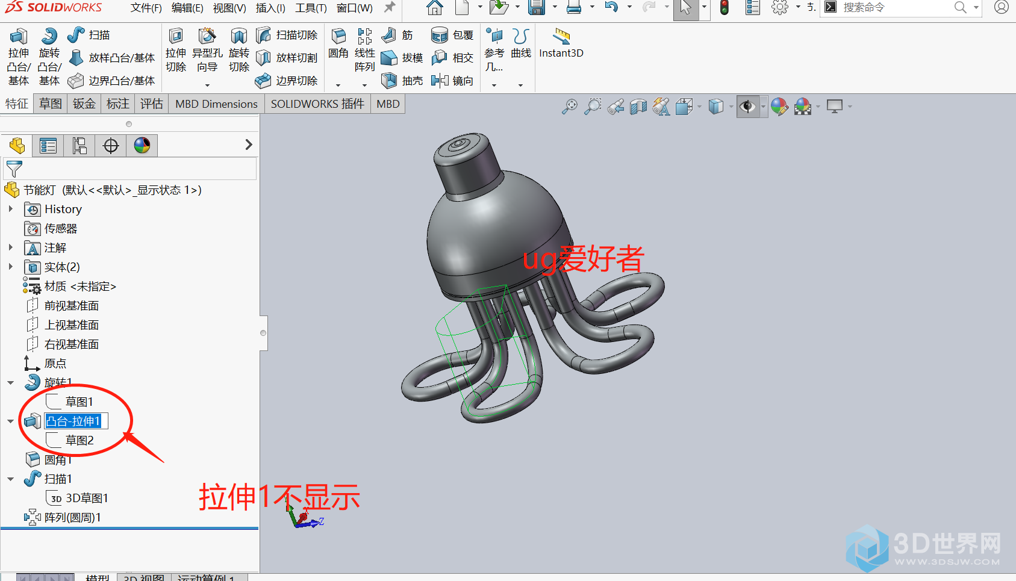
Task: Open the DisplayManager color sphere tab
Action: [x=142, y=146]
